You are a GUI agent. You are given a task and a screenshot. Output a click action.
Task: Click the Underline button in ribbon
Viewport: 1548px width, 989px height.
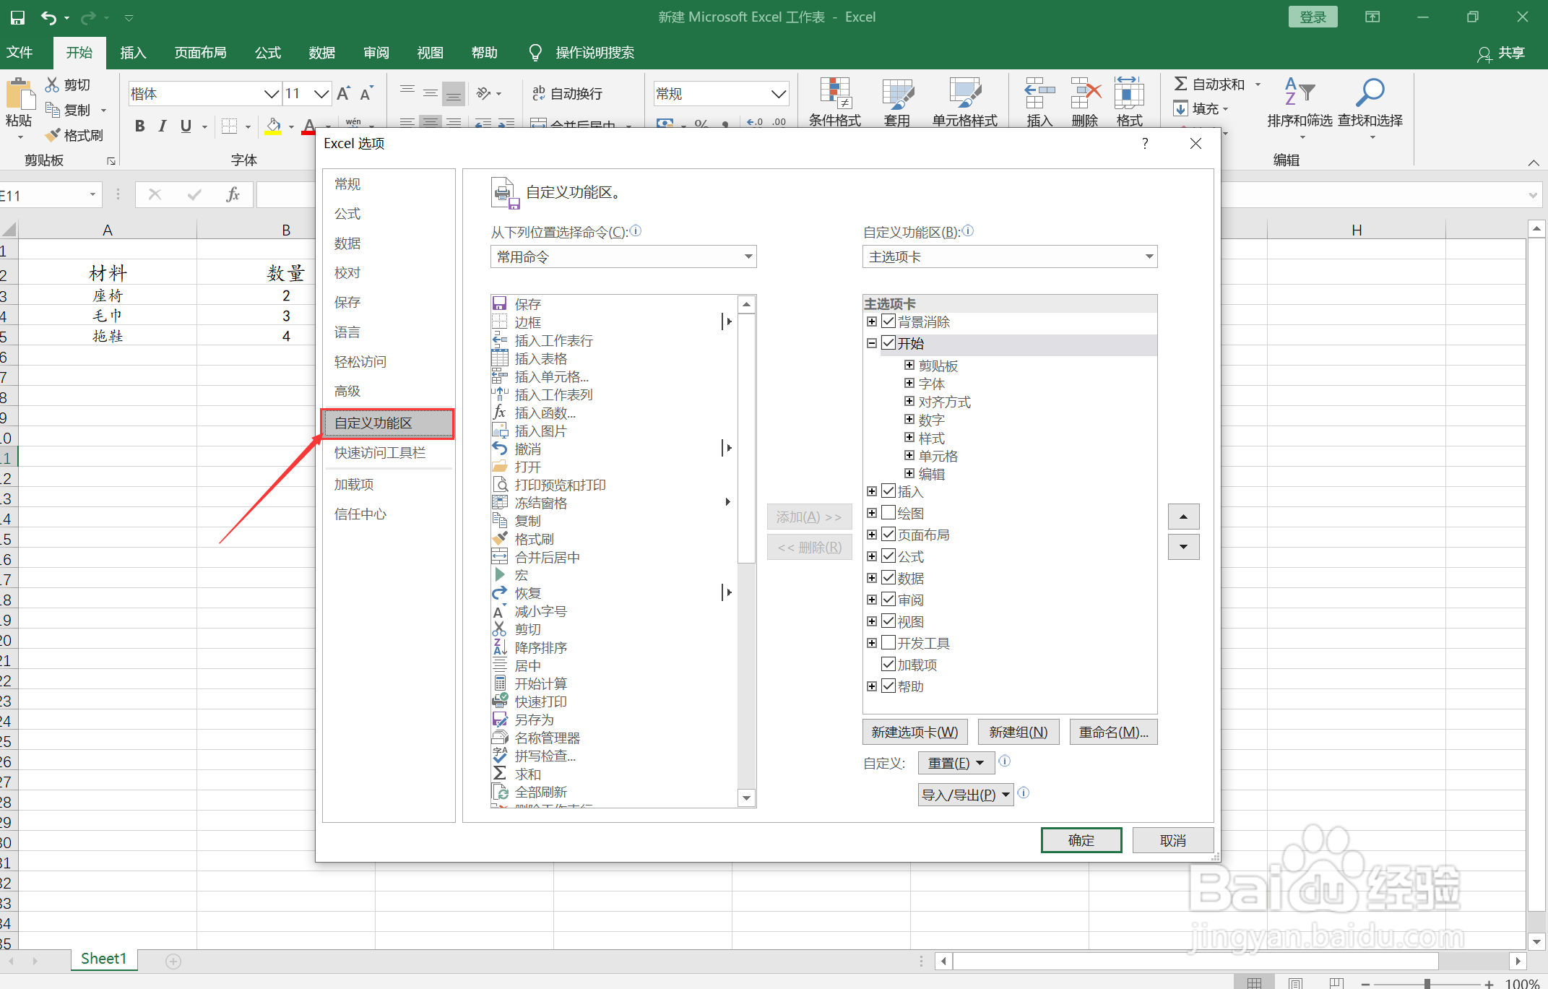point(186,126)
